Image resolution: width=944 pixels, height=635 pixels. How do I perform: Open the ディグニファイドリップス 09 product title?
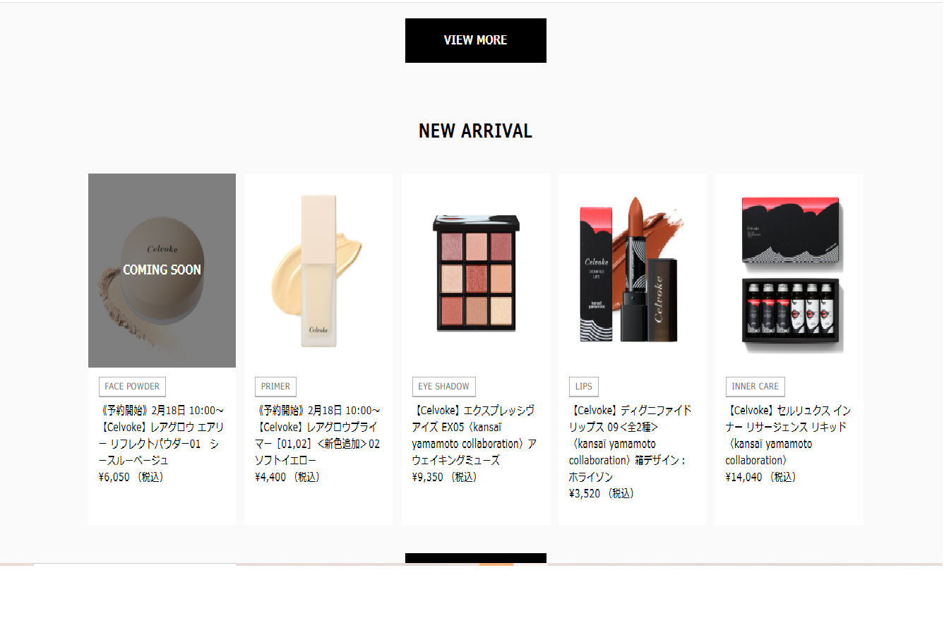[631, 444]
